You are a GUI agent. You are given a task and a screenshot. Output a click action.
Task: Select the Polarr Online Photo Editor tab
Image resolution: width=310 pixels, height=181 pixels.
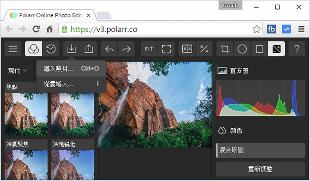pos(50,15)
